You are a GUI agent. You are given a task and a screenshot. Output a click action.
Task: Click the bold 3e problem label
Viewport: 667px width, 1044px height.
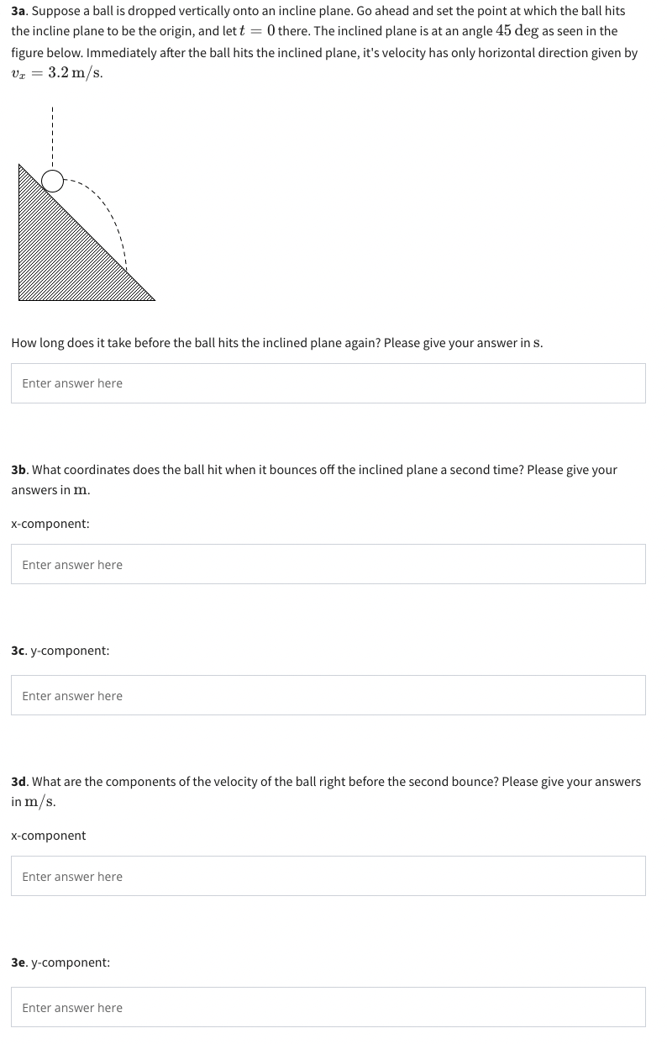click(x=18, y=962)
